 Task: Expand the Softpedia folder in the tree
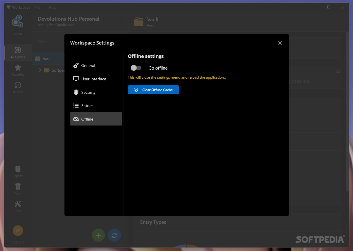tap(40, 70)
